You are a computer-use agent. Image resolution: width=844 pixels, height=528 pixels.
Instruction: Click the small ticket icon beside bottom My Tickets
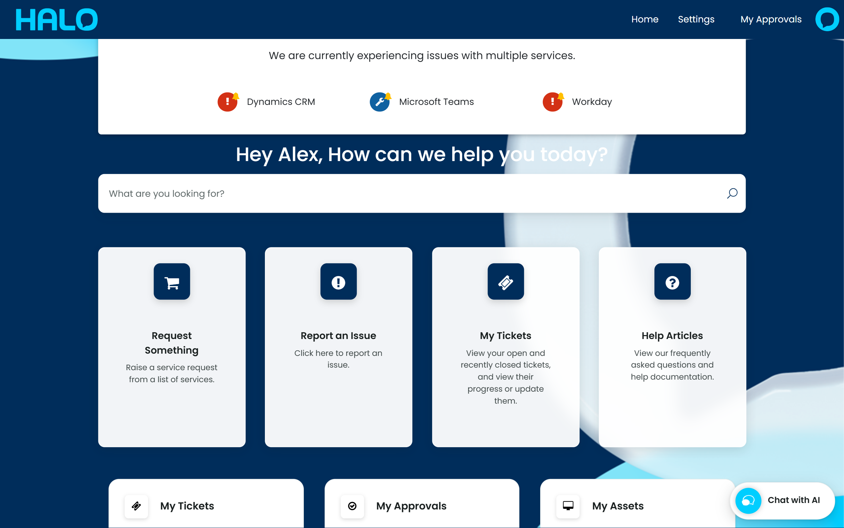click(136, 506)
